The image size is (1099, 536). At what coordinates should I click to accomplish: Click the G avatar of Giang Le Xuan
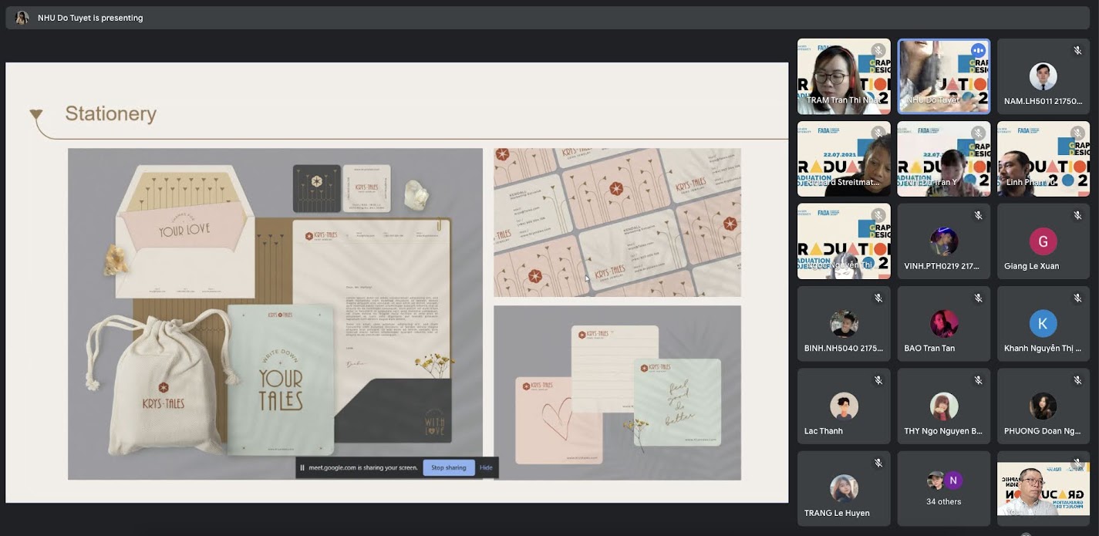tap(1043, 241)
